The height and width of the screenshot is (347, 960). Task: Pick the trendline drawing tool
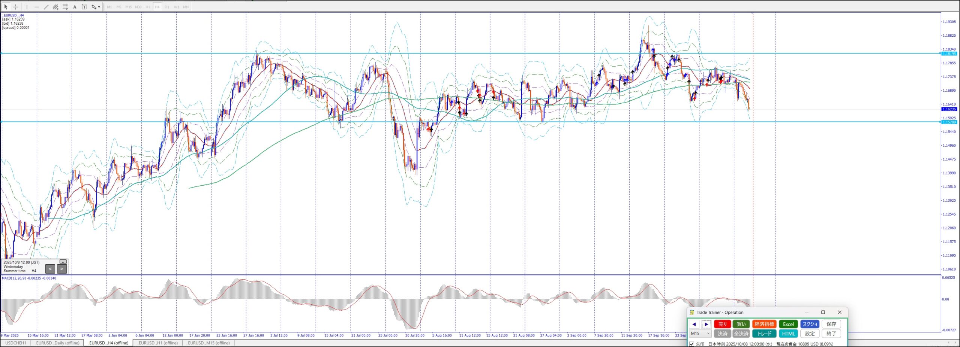point(46,7)
